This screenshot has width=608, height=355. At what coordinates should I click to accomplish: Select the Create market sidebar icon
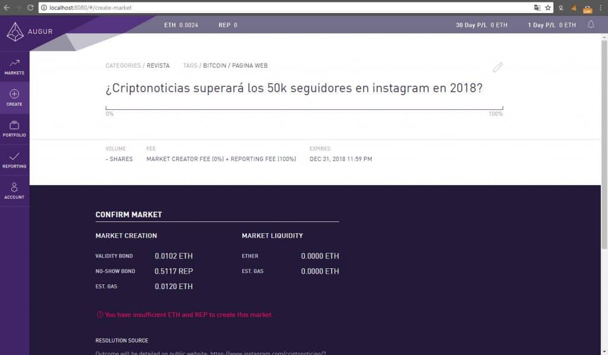[14, 98]
